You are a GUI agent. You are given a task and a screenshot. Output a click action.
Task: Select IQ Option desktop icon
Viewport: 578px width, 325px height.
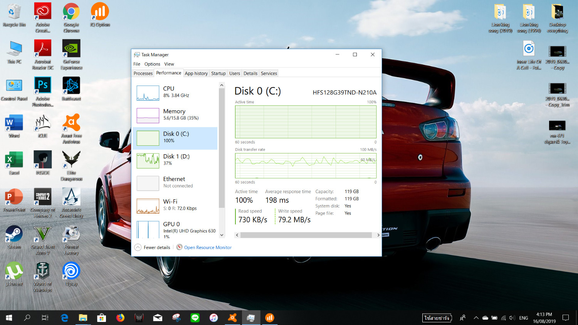[100, 15]
